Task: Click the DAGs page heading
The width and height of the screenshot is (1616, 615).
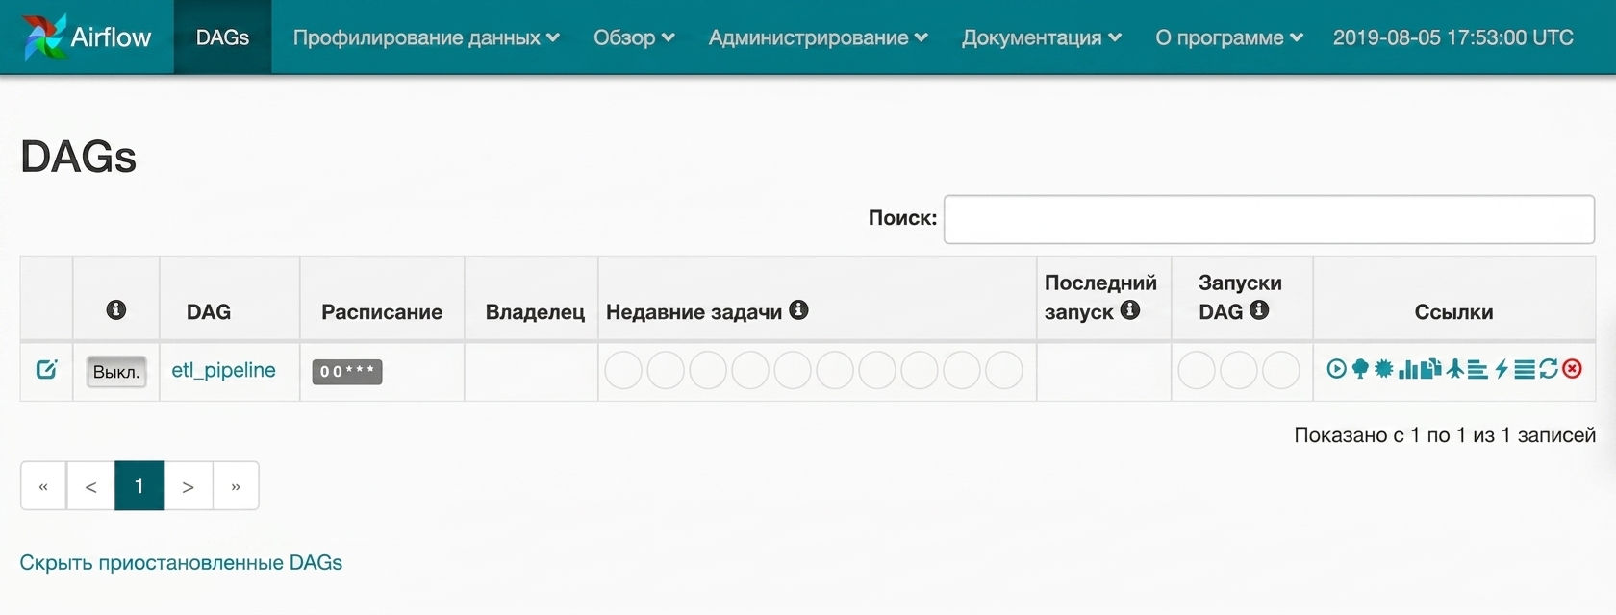Action: point(78,156)
